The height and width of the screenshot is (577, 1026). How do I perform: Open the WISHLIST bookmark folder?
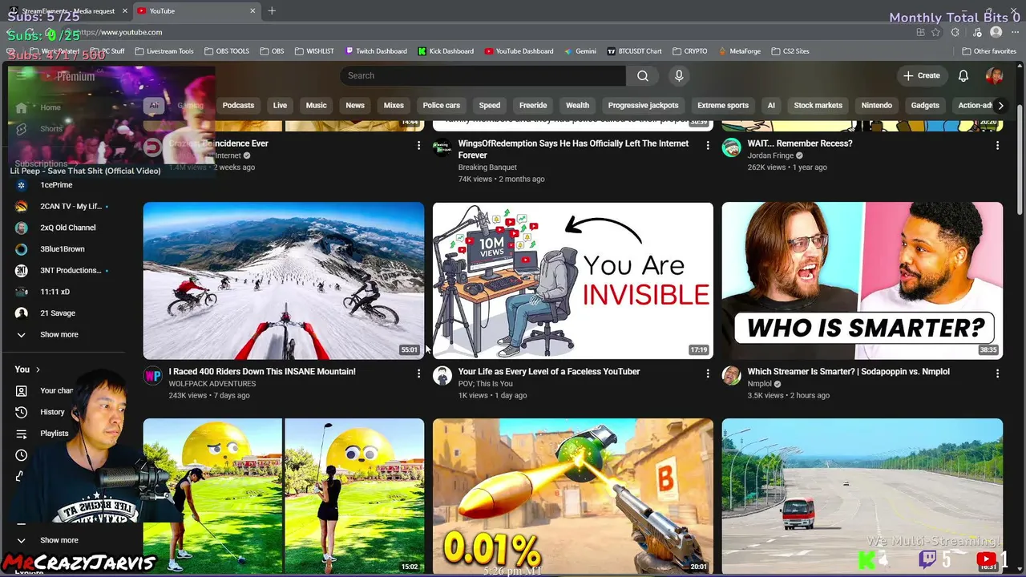pyautogui.click(x=314, y=51)
